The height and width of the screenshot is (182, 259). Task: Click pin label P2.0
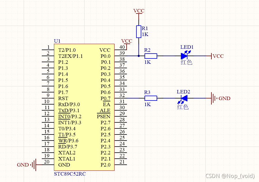[x=106, y=165]
